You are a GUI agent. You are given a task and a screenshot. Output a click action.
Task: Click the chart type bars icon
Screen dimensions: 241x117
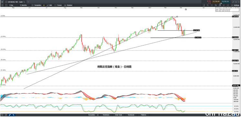(x=204, y=5)
